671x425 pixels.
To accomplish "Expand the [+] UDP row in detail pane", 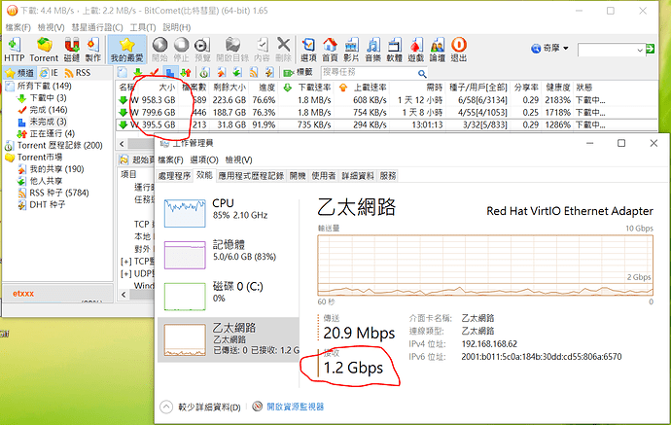I will [x=125, y=273].
